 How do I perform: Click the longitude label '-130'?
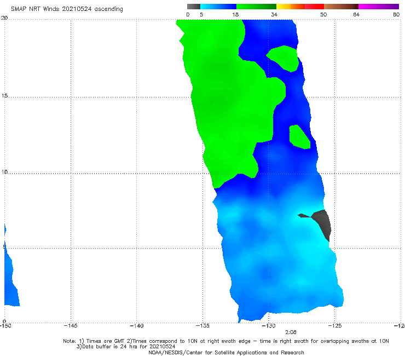[269, 325]
